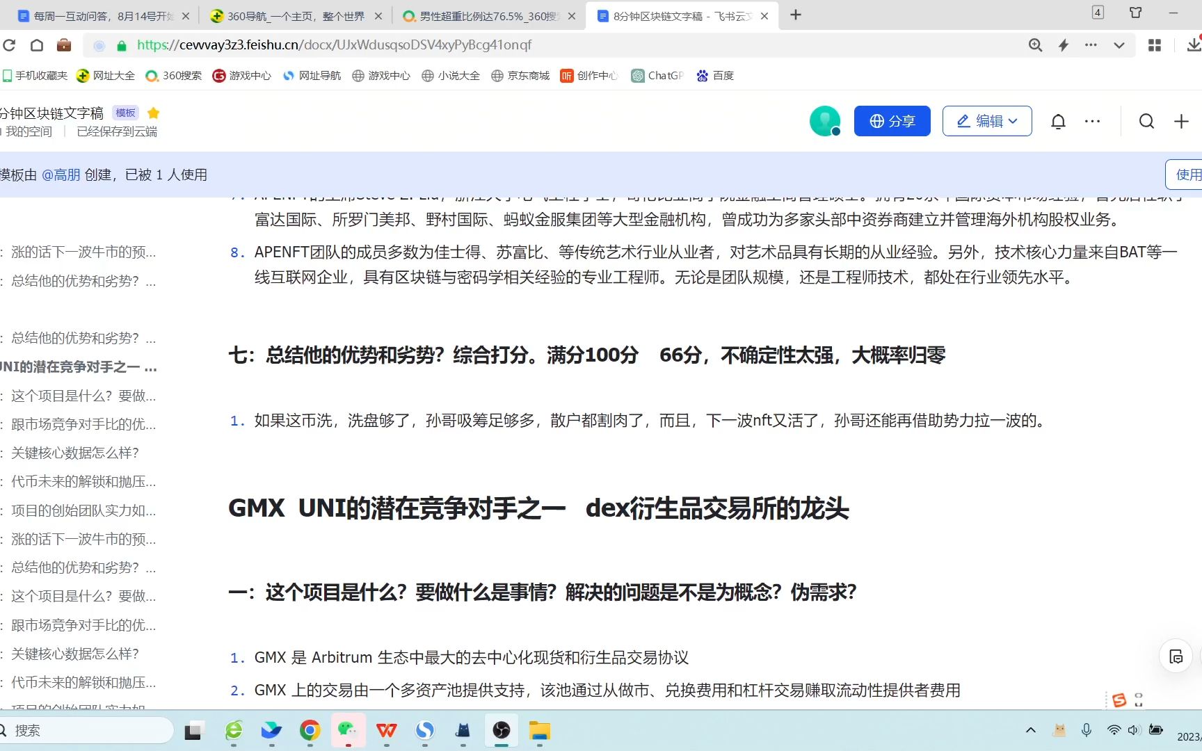Open the 网址大全 bookmark
The height and width of the screenshot is (751, 1202).
[x=106, y=75]
